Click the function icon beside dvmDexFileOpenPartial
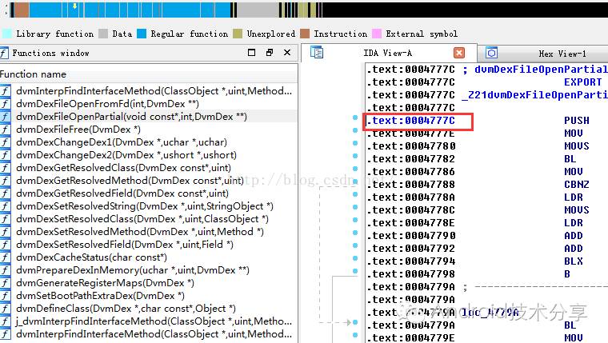 point(5,117)
